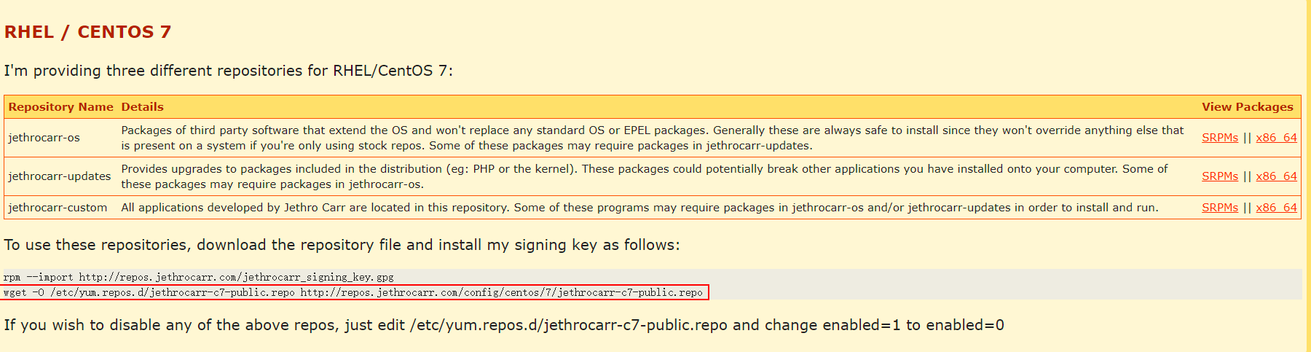Click the rpm --import command line

click(198, 277)
